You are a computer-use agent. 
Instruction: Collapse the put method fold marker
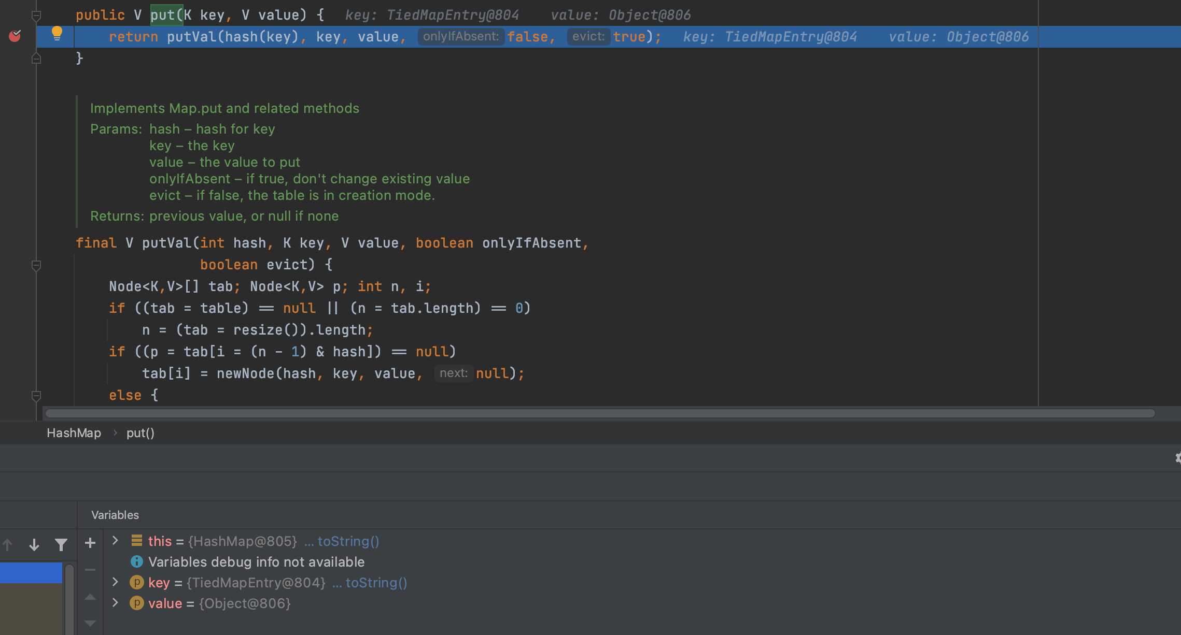36,16
